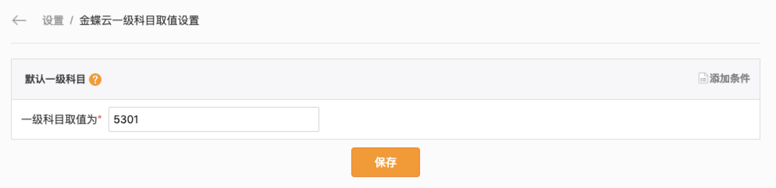Click the gray header bar of 默认一级科目 panel
Screen dimensions: 776x188
(385, 79)
